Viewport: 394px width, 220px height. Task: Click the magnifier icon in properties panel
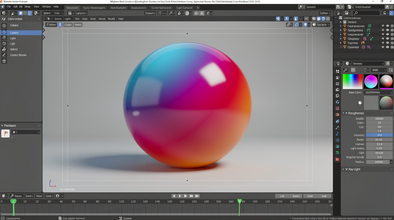[345, 70]
